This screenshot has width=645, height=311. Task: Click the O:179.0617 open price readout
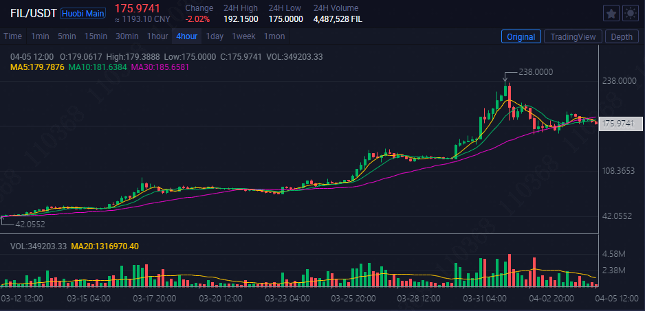80,57
